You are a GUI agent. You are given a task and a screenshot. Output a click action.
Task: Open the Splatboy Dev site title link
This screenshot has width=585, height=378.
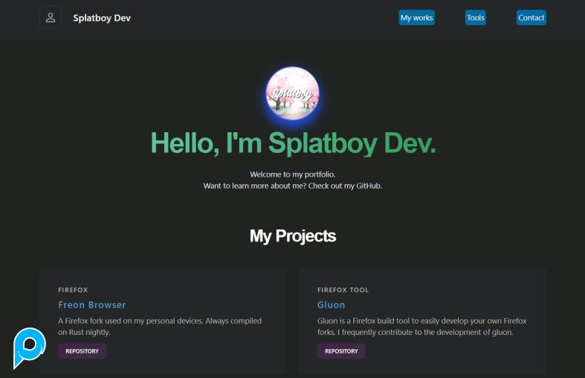[102, 18]
